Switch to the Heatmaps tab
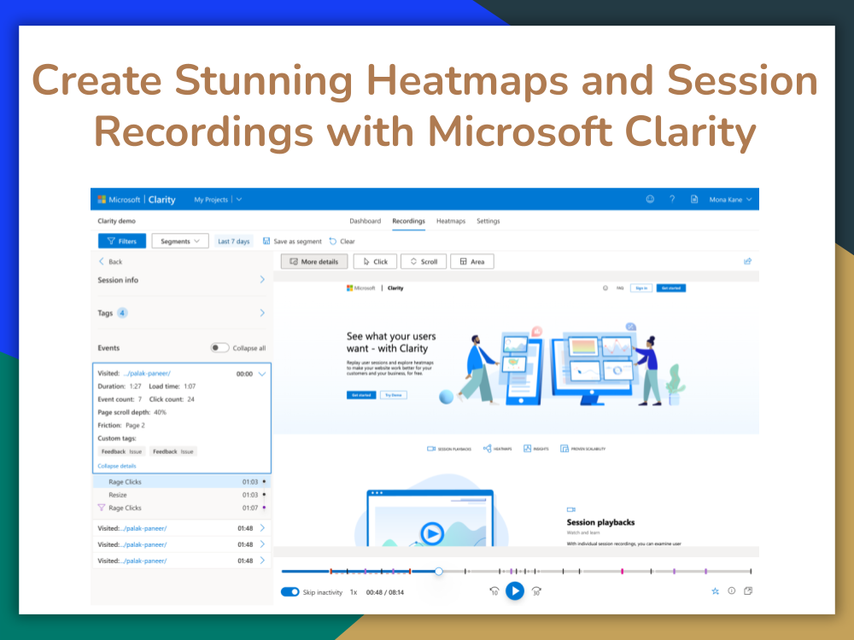The height and width of the screenshot is (640, 854). click(x=451, y=220)
